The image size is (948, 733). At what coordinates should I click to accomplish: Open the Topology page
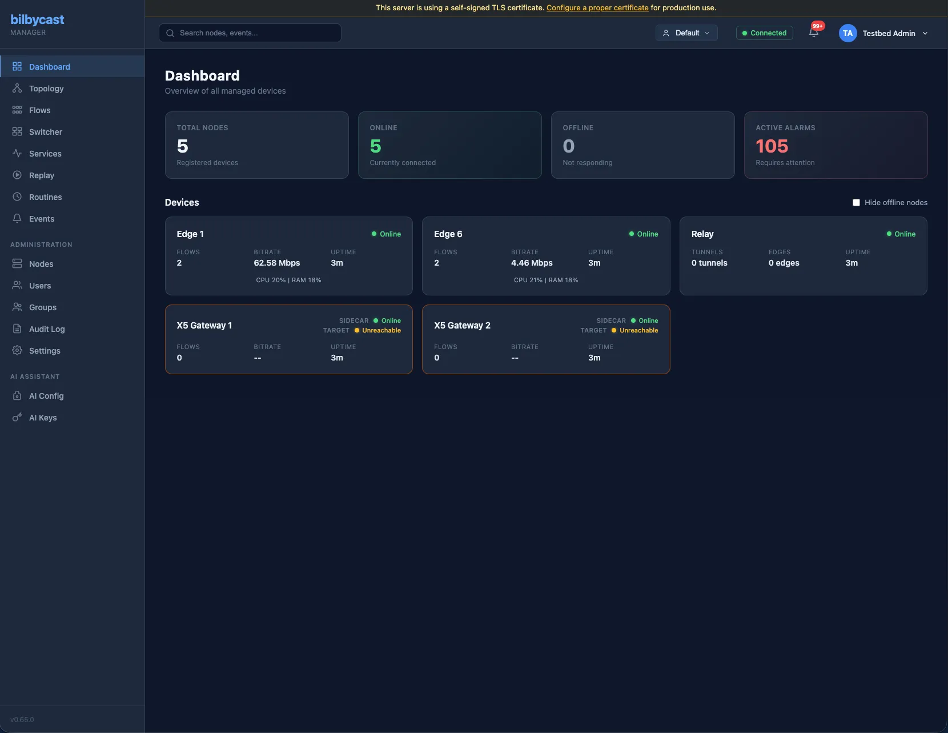(x=72, y=88)
